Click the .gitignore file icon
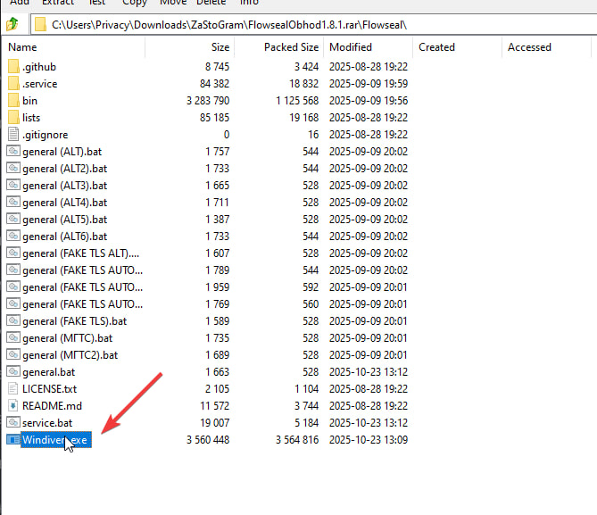Image resolution: width=597 pixels, height=515 pixels. (x=13, y=134)
